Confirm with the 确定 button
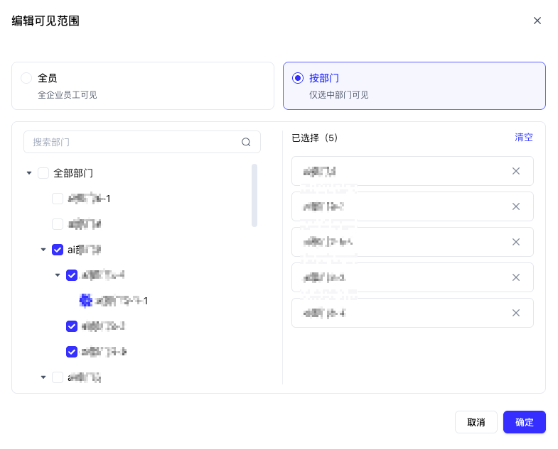 tap(525, 422)
